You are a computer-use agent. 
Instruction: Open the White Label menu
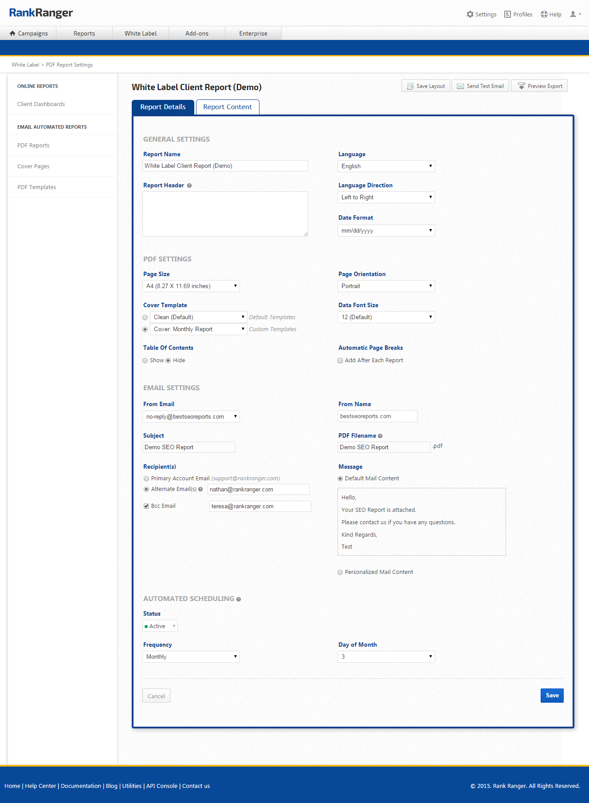pos(140,33)
